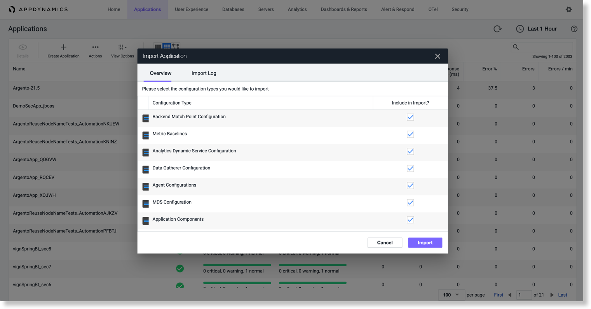This screenshot has height=309, width=591.
Task: Uncheck Application Components checkbox
Action: [x=410, y=220]
